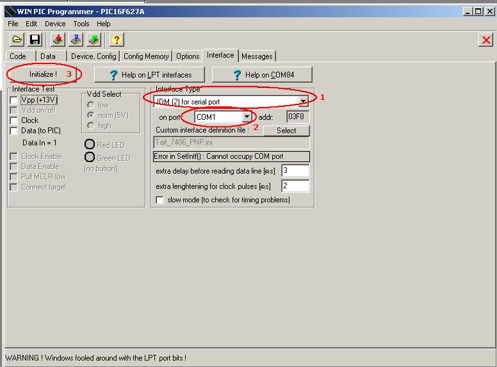Enable the Data (to PIC) checkbox
Screen dimensions: 497x367
[x=13, y=131]
